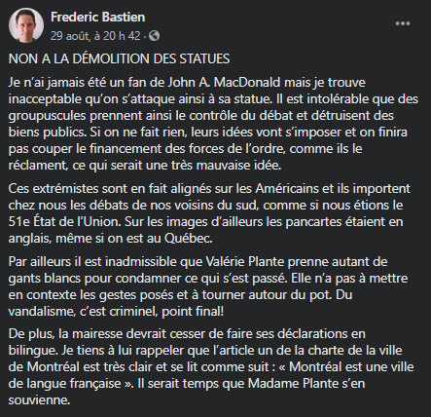This screenshot has height=417, width=431.
Task: Open the Frederic Bastien profile name link
Action: (x=97, y=17)
